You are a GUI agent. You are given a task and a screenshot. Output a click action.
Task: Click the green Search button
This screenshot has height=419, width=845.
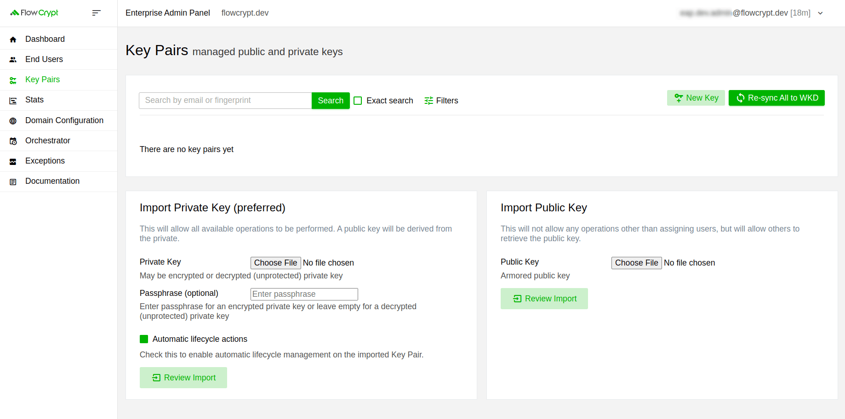331,101
